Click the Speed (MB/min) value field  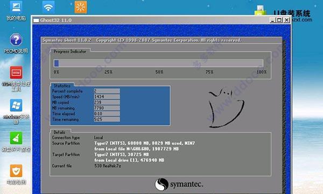[x=107, y=96]
